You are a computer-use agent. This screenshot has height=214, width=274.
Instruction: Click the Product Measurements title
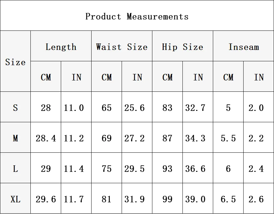coord(137,17)
